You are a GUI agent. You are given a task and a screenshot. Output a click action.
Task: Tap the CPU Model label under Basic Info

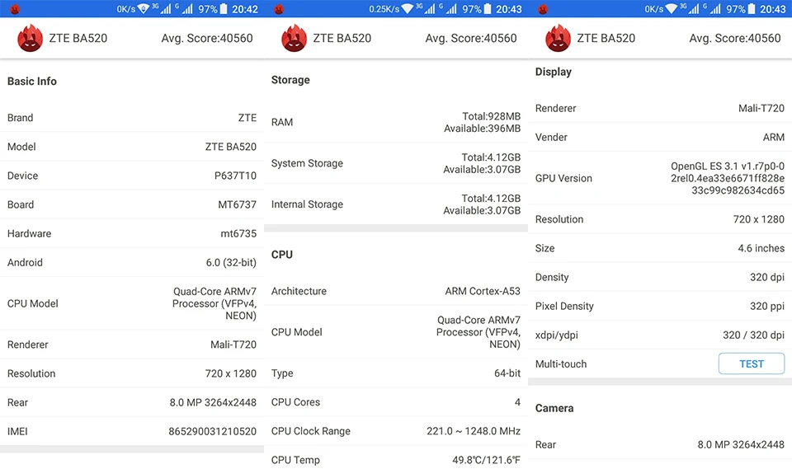[x=33, y=303]
